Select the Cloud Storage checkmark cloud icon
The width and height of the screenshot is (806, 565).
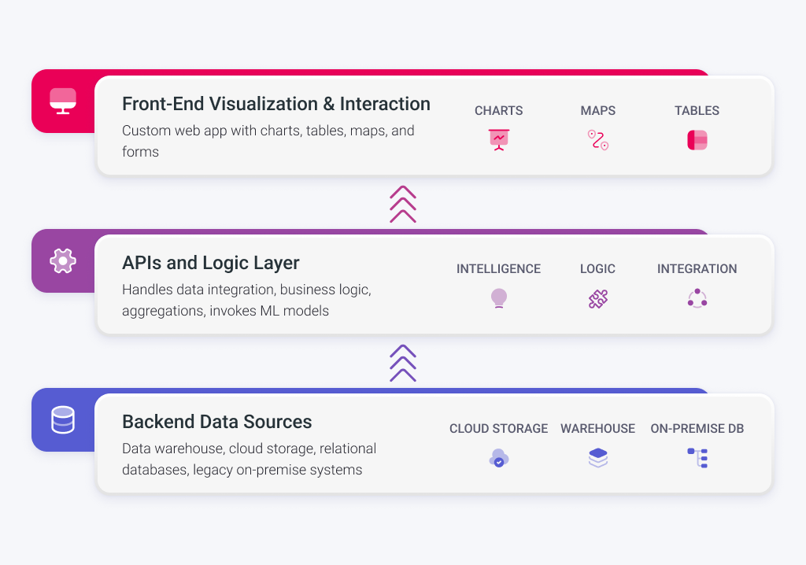coord(498,458)
